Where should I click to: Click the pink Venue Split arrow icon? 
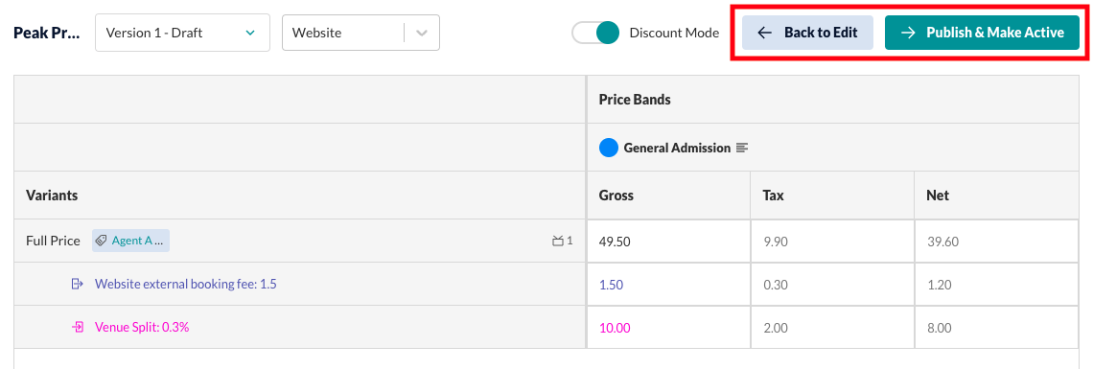click(x=78, y=327)
